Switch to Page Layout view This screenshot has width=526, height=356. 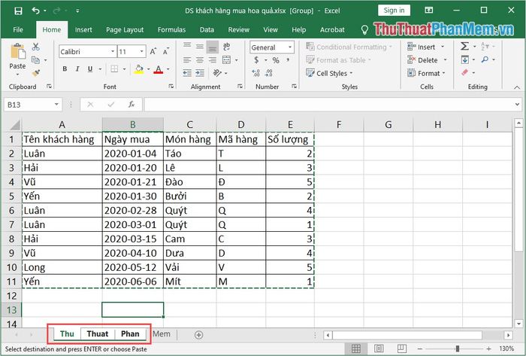pos(379,348)
